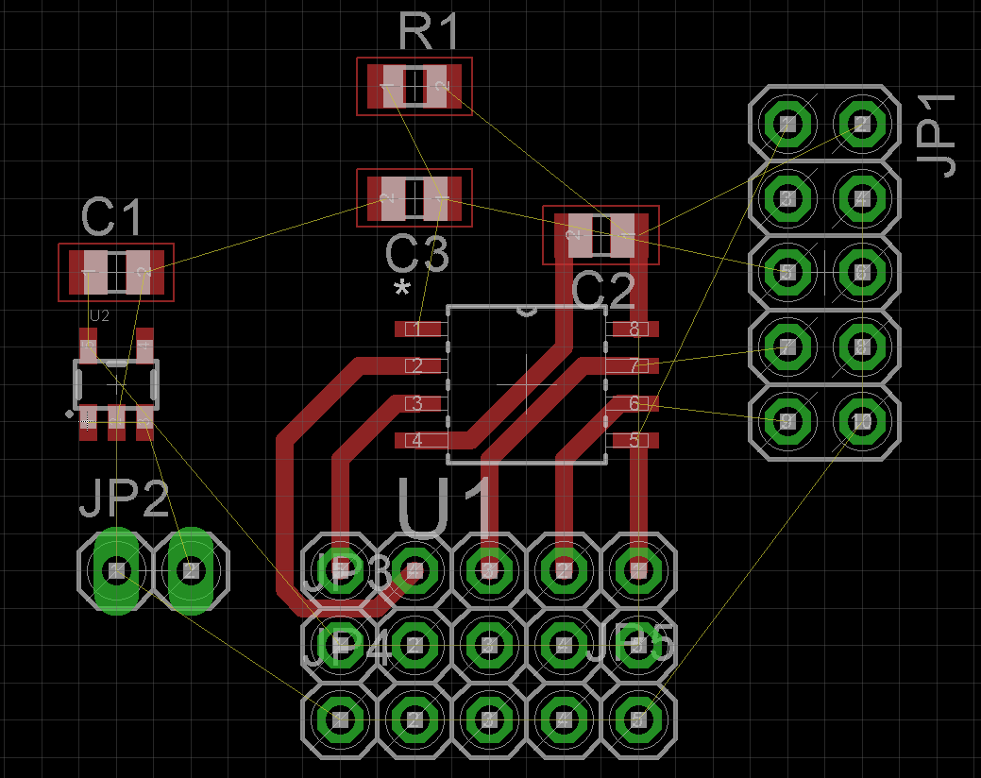Click pin 6 of IC U1

pyautogui.click(x=635, y=403)
